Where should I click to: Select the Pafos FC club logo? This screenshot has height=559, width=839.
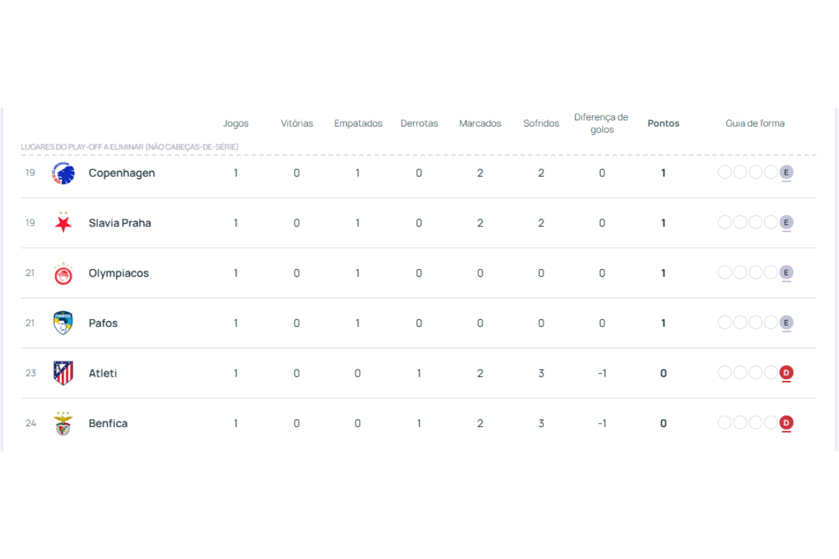tap(64, 323)
